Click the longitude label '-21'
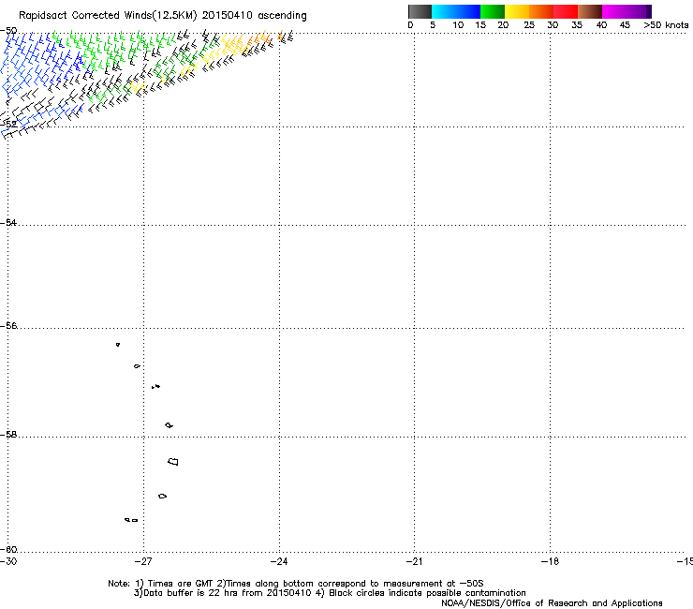Screen dimensions: 693x609 (x=414, y=561)
